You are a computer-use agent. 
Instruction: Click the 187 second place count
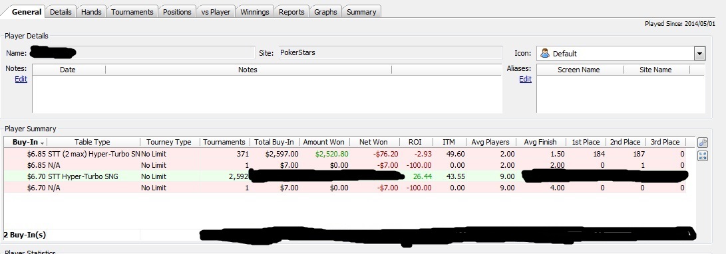[638, 154]
